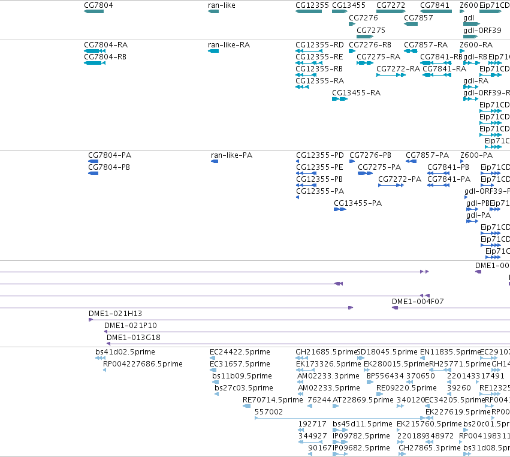Select protein CG7841-PB

(448, 167)
